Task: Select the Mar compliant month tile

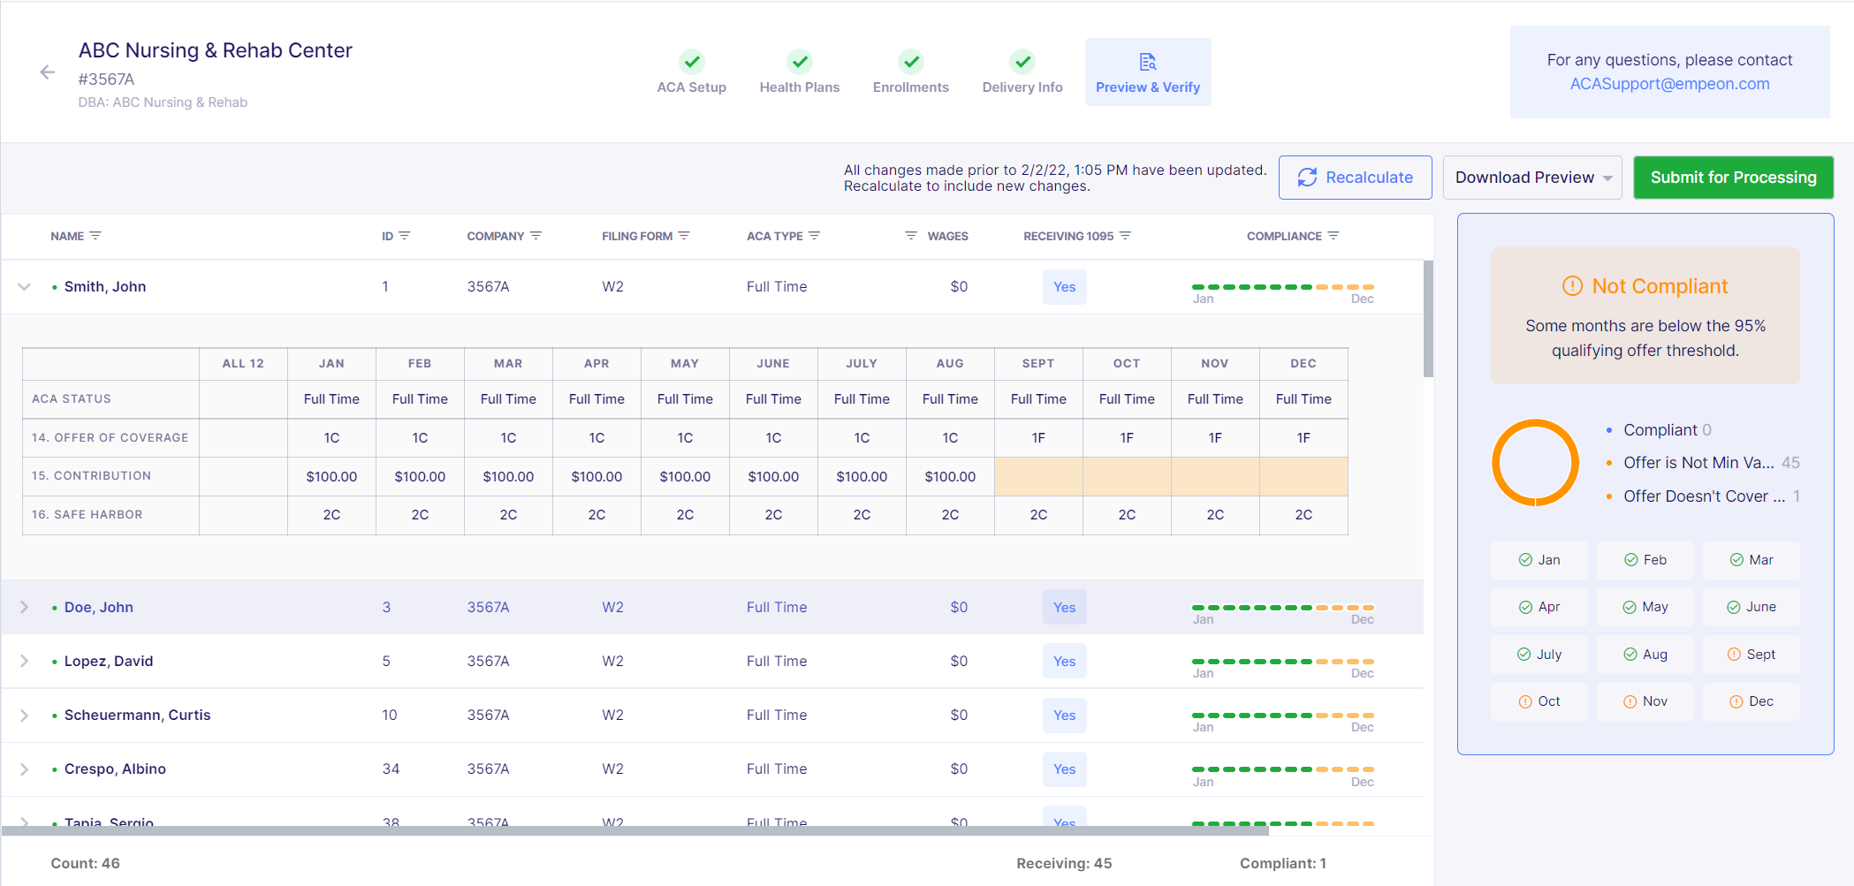Action: 1751,560
